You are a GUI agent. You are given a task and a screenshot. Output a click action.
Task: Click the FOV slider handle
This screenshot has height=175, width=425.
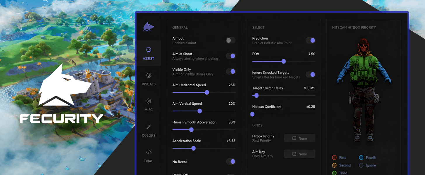coord(283,61)
